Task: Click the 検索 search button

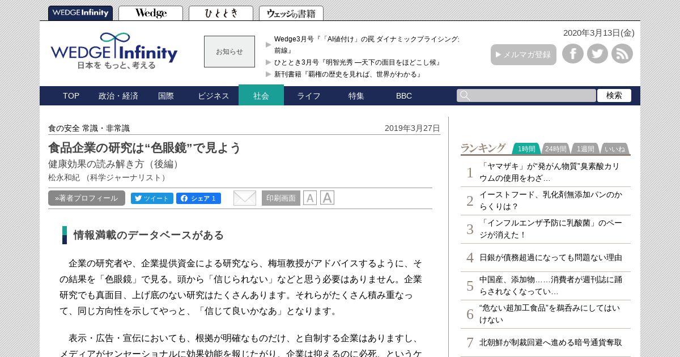Action: (614, 96)
